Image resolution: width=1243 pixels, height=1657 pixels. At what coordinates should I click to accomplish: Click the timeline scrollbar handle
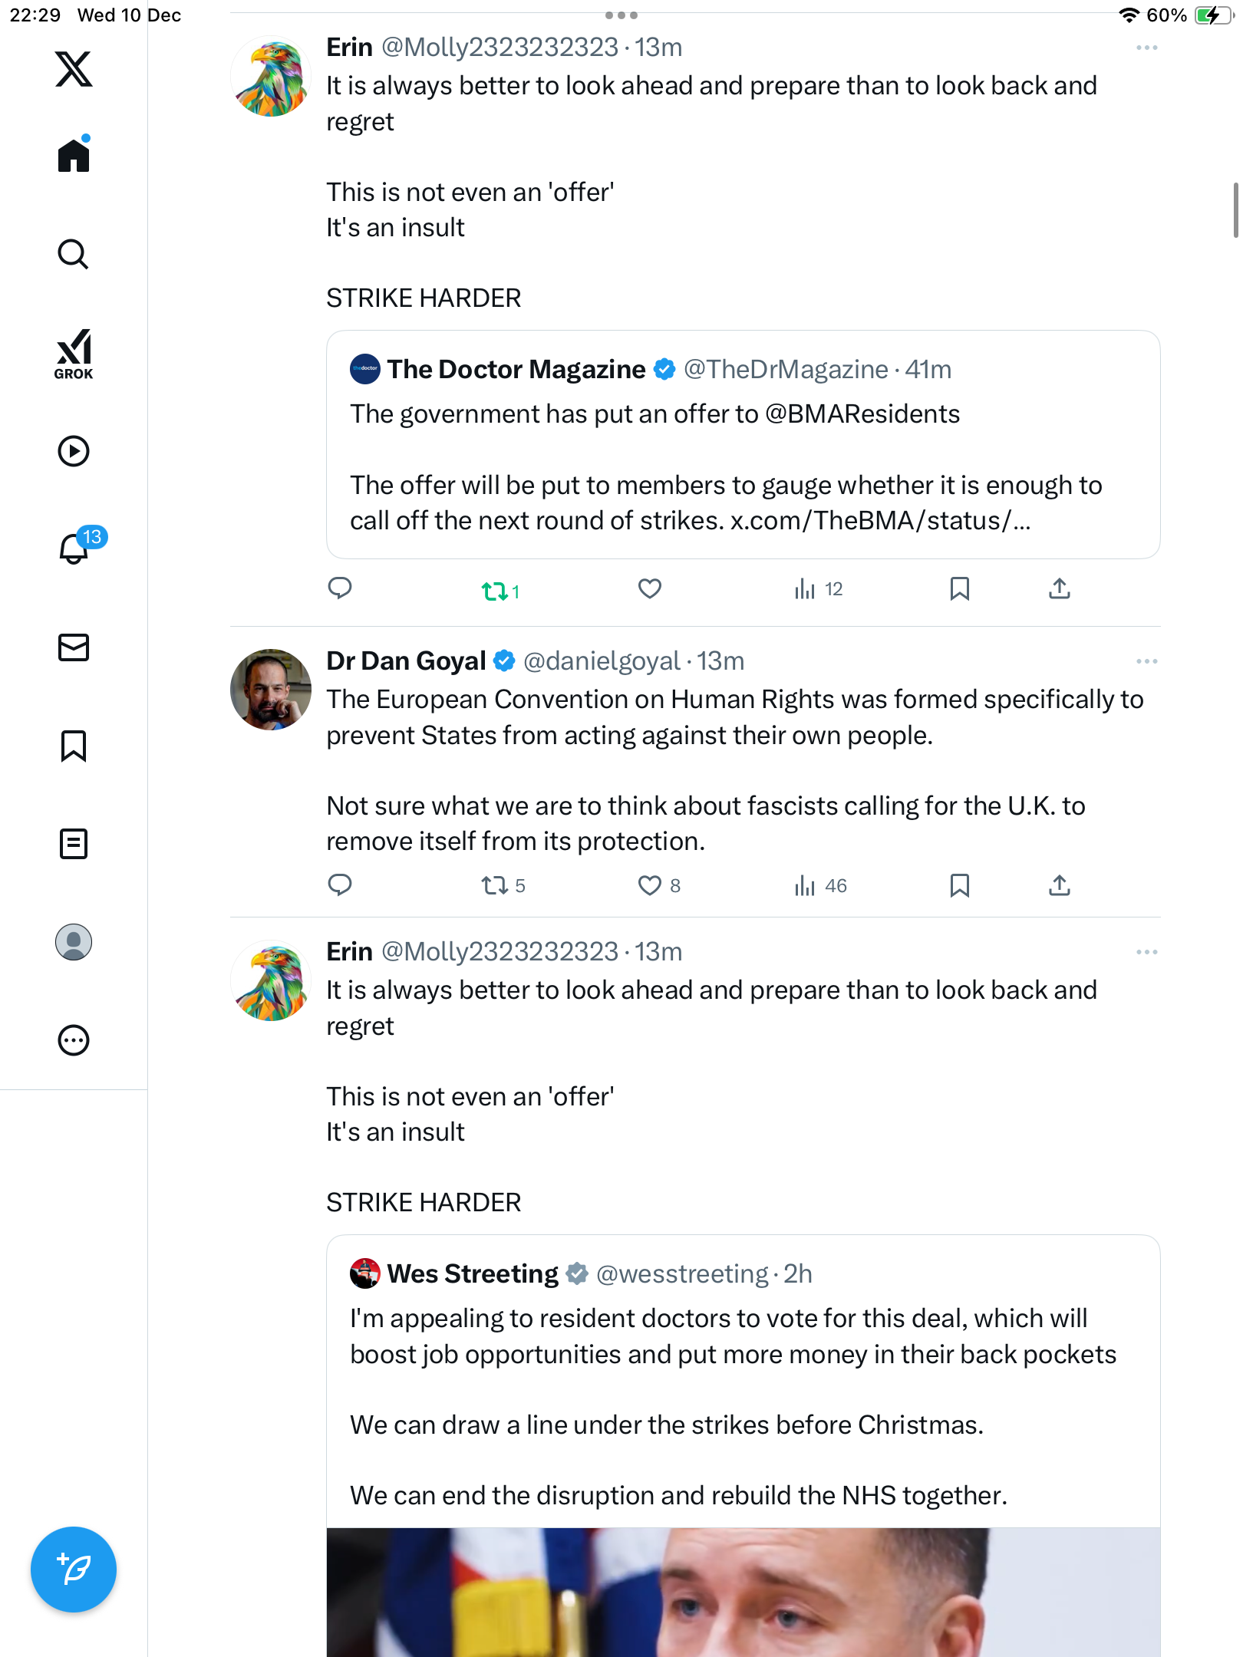point(1235,210)
